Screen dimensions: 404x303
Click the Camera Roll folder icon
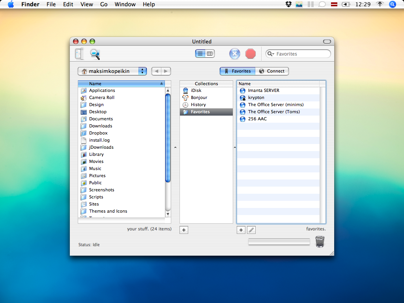click(84, 98)
